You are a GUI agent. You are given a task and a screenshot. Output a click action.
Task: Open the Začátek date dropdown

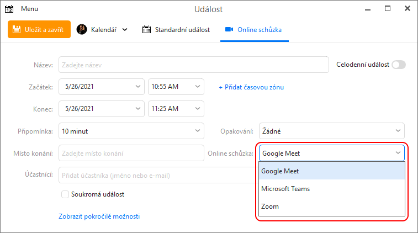pyautogui.click(x=102, y=87)
